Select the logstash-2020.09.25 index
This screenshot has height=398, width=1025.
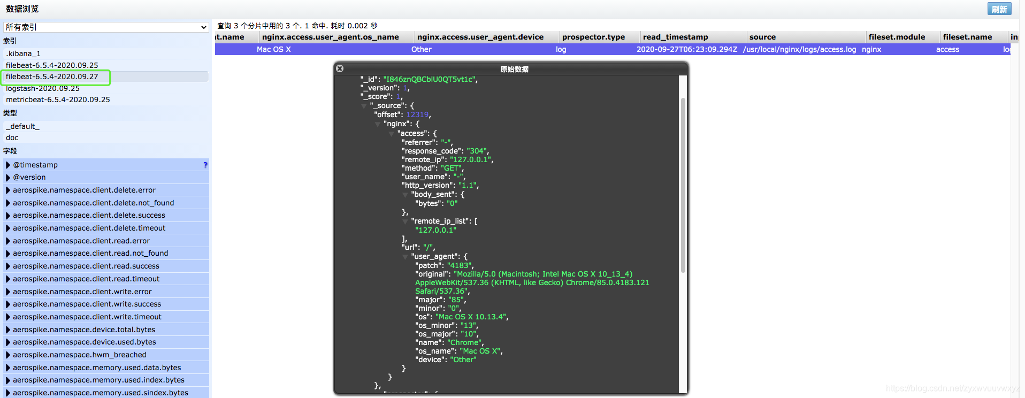tap(106, 88)
